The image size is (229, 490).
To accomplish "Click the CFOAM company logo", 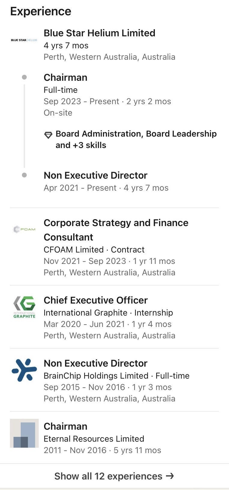I will [24, 229].
